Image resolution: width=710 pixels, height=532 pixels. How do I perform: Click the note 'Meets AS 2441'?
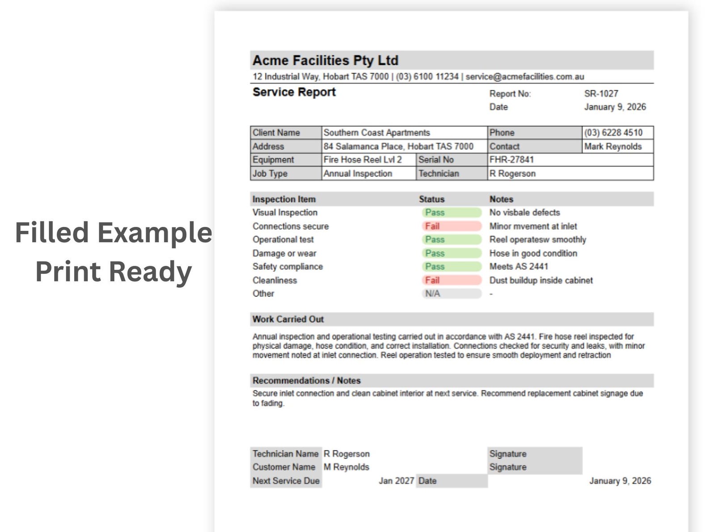pos(519,267)
